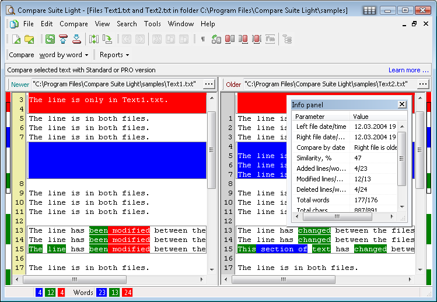Open the Tools menu
437x302 pixels.
coord(152,24)
